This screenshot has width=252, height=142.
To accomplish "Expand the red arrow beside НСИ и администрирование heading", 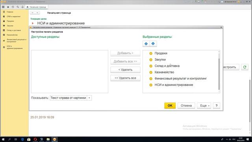I will coord(33,23).
